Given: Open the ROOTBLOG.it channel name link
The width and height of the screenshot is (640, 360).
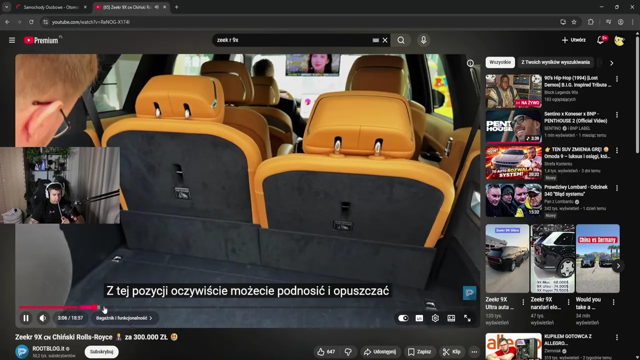Looking at the screenshot, I should [x=48, y=348].
